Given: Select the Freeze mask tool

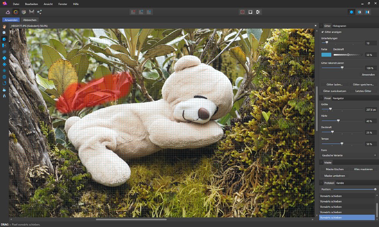Looking at the screenshot, I should 4,90.
